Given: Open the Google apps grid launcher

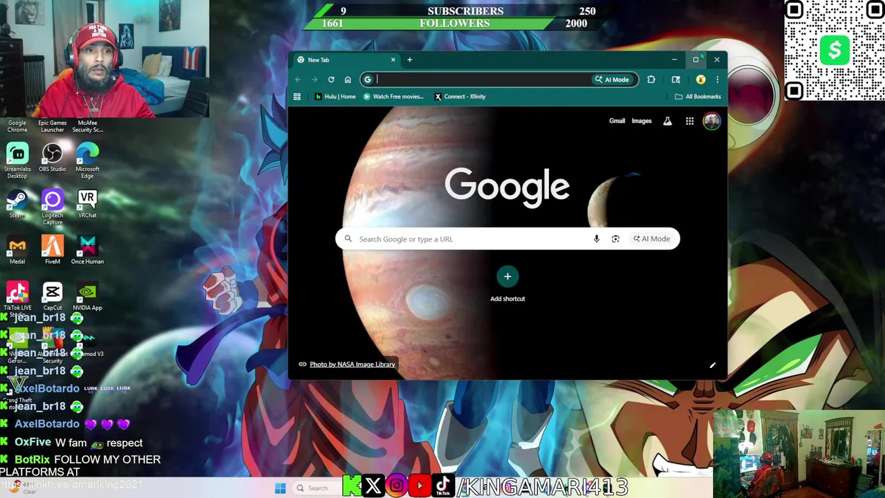Looking at the screenshot, I should [x=689, y=122].
